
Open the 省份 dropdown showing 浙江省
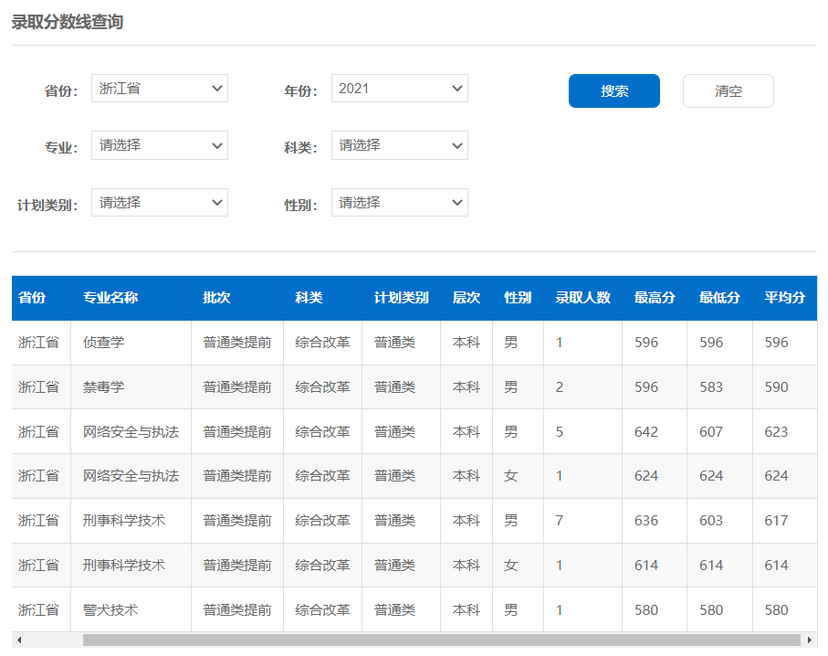[160, 89]
